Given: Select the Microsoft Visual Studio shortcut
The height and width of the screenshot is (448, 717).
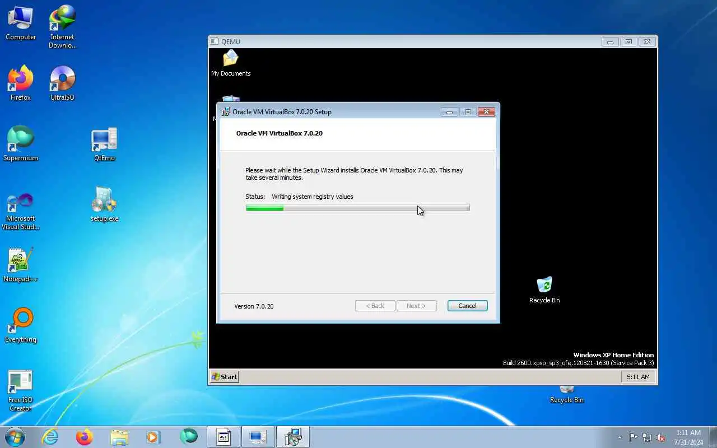Looking at the screenshot, I should pos(21,211).
